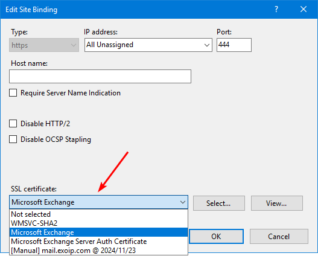
Task: Pick highlighted Microsoft Exchange list entry
Action: pos(98,232)
